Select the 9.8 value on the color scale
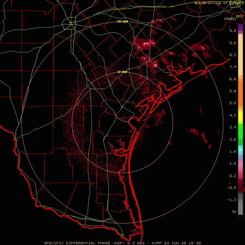The height and width of the screenshot is (245, 245). click(x=233, y=30)
